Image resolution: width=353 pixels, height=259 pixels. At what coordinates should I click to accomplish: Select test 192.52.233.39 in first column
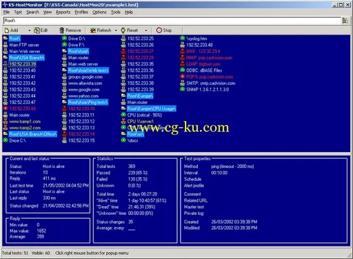[23, 64]
